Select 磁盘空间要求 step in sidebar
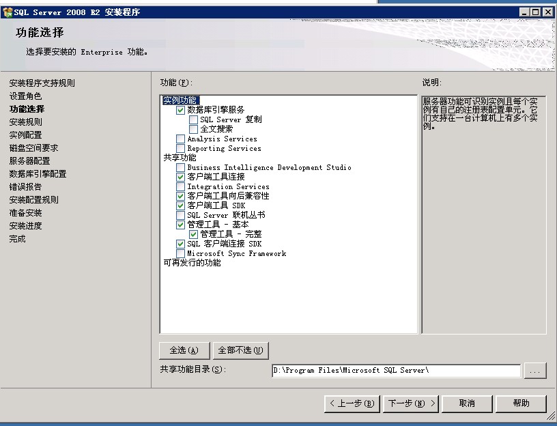The height and width of the screenshot is (426, 557). click(x=33, y=148)
